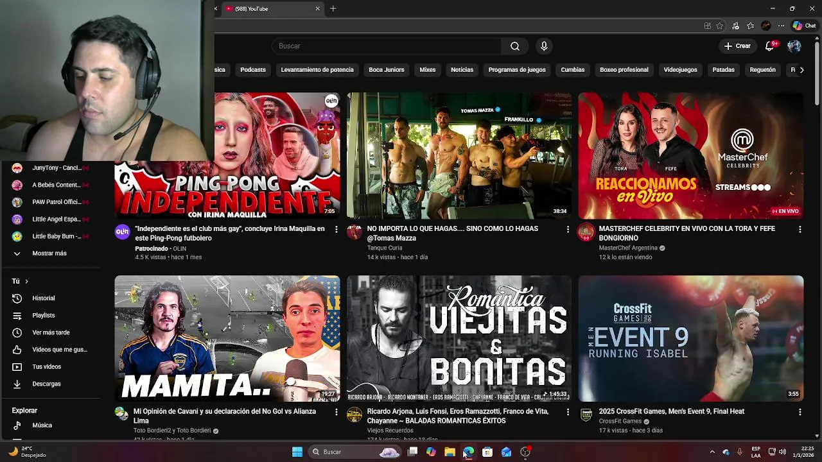Screen dimensions: 822x462
Task: Start voice search with the microphone icon
Action: [544, 46]
